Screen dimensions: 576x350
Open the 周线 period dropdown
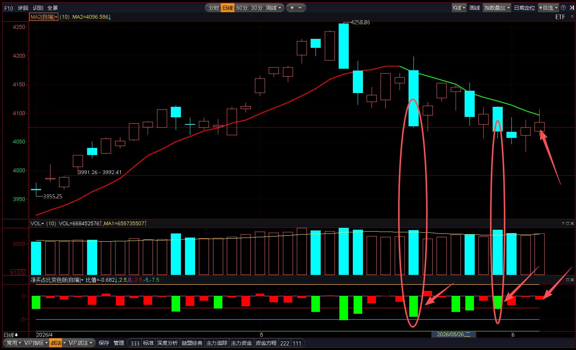point(274,7)
